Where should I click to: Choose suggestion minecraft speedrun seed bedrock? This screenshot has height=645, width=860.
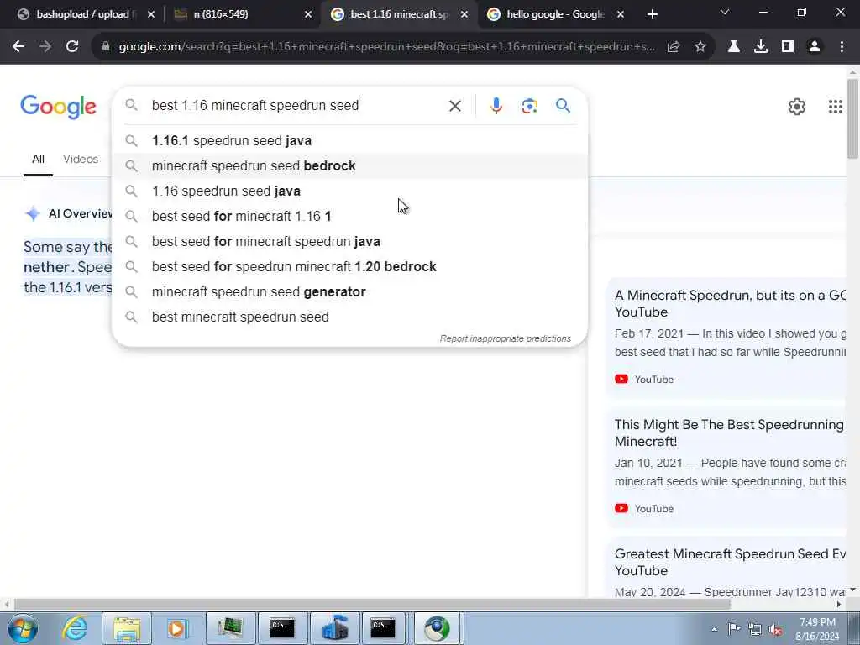[349, 165]
